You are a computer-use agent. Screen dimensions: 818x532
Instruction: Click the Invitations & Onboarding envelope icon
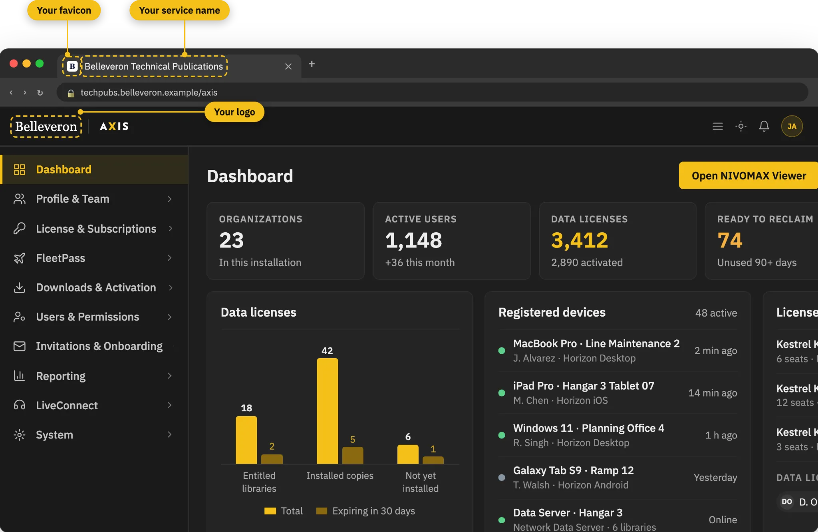pyautogui.click(x=19, y=346)
